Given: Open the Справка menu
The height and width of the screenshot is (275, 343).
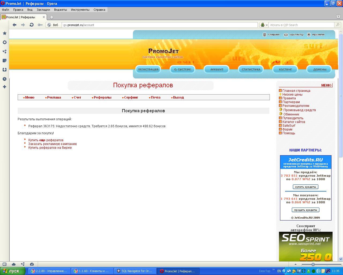Looking at the screenshot, I should click(99, 10).
